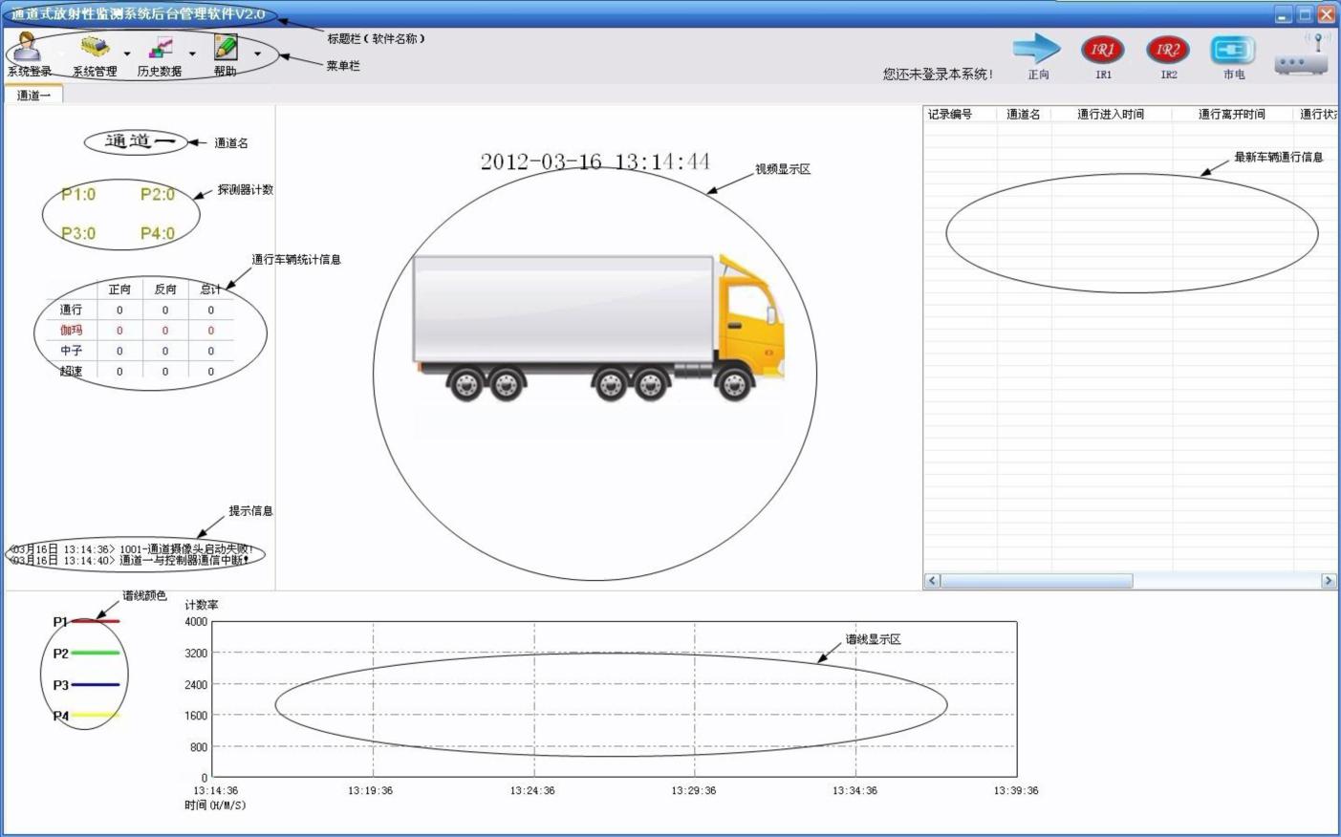This screenshot has width=1341, height=837.
Task: Click the records table scrollbar right arrow
Action: [1328, 581]
